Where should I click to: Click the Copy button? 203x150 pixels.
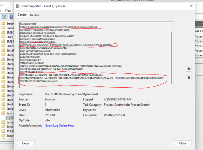(x=26, y=143)
